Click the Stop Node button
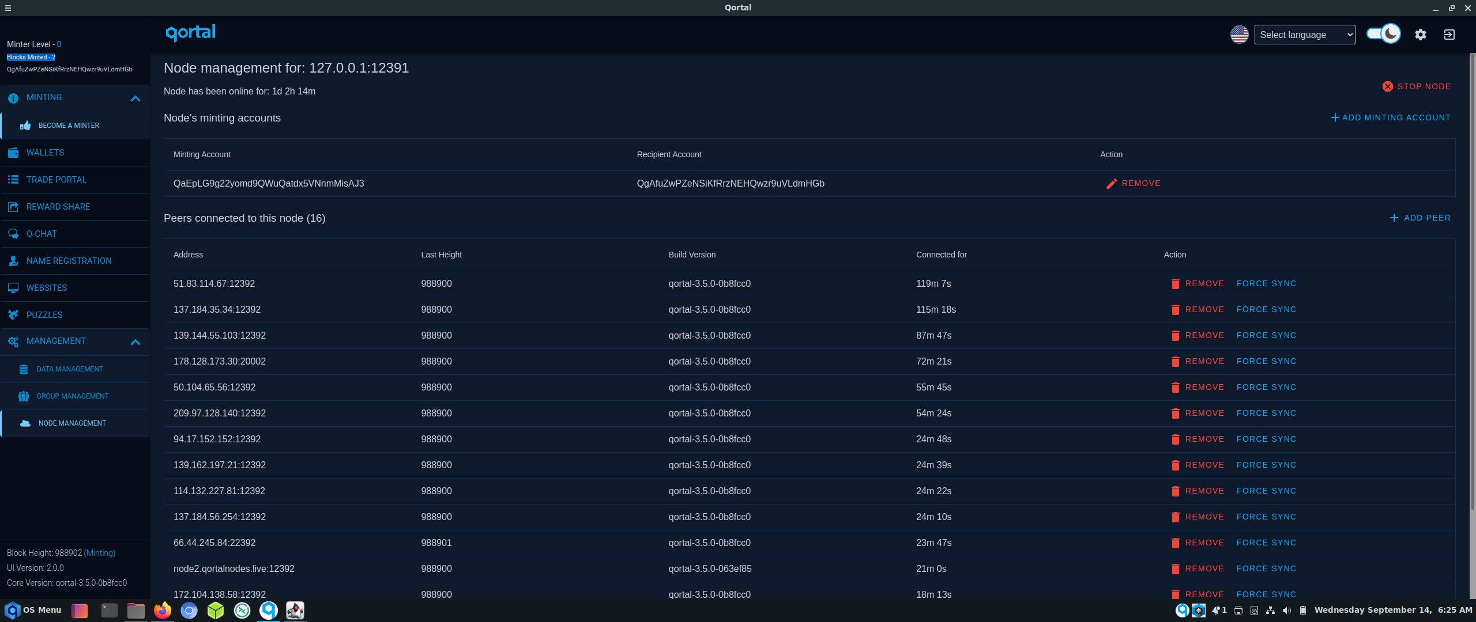This screenshot has height=622, width=1476. pos(1417,86)
